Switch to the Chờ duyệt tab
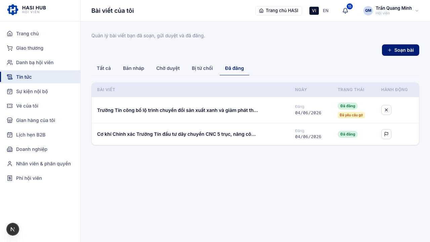Screen dimensions: 430x242 click(168, 68)
